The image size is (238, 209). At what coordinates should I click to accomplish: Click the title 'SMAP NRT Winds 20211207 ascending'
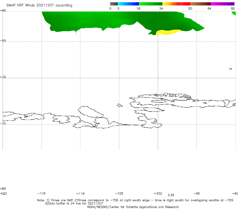click(x=39, y=5)
